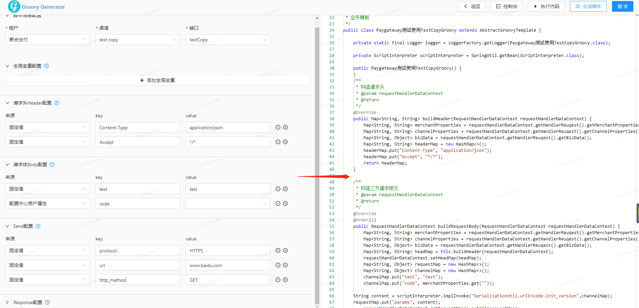
Task: Edit the http_method key field
Action: [138, 280]
